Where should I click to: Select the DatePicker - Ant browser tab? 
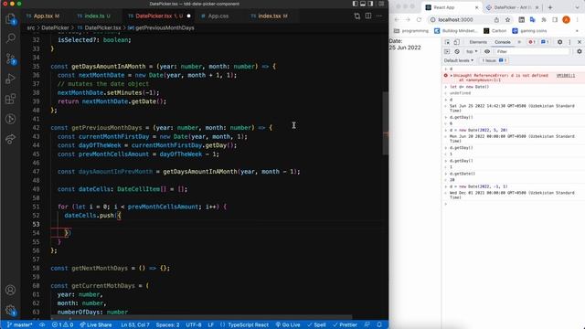click(x=513, y=7)
